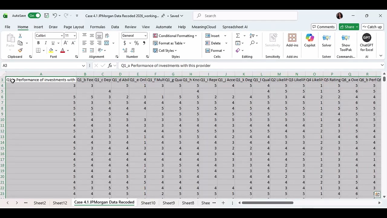Screen dimensions: 387x218
Task: Apply Accounting Number Format dollar icon
Action: tap(125, 43)
